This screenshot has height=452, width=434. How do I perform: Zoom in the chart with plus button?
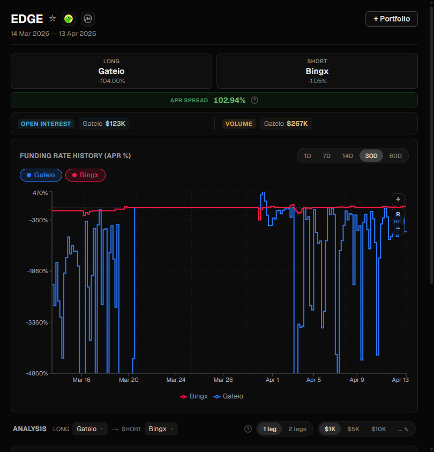click(398, 199)
